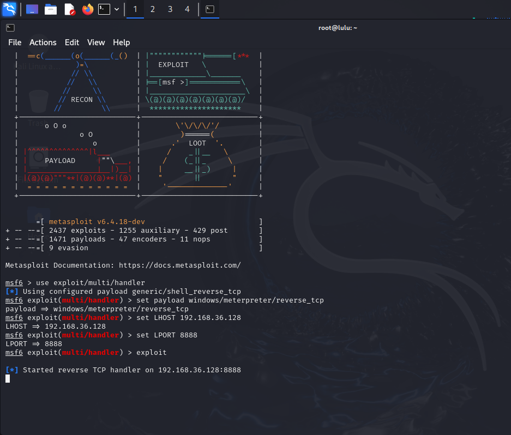Screen dimensions: 511x435
Task: Click 'set payload windows/meterpreter/reverse_tcp' command
Action: 230,300
